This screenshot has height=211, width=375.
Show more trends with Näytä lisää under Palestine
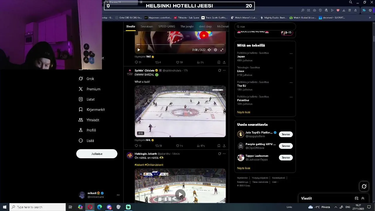tap(243, 112)
